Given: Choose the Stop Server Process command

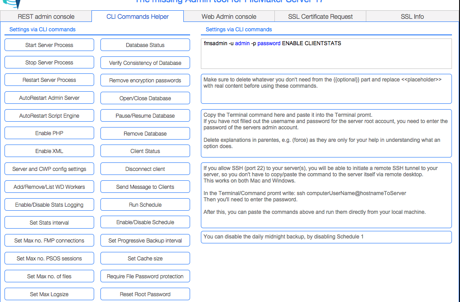Looking at the screenshot, I should coord(49,62).
